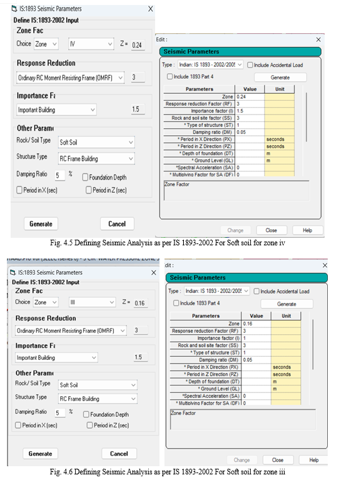Check Include Accidental Load in Zone 0.24 dialog
The image size is (344, 480).
[250, 65]
